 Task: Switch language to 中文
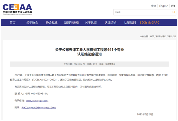(x=153, y=6)
